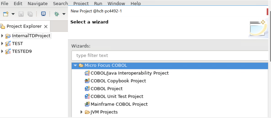Close the Project Explorer tab
Screen dimensions: 271x118
pyautogui.click(x=46, y=26)
